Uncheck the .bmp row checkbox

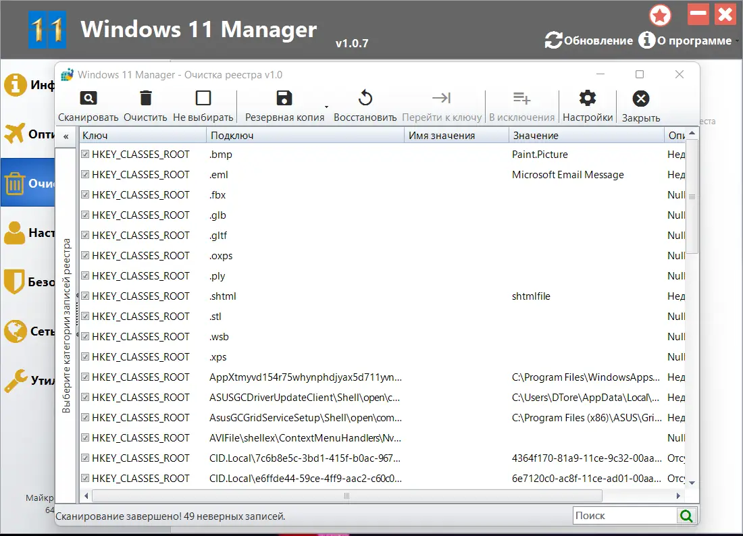click(85, 154)
